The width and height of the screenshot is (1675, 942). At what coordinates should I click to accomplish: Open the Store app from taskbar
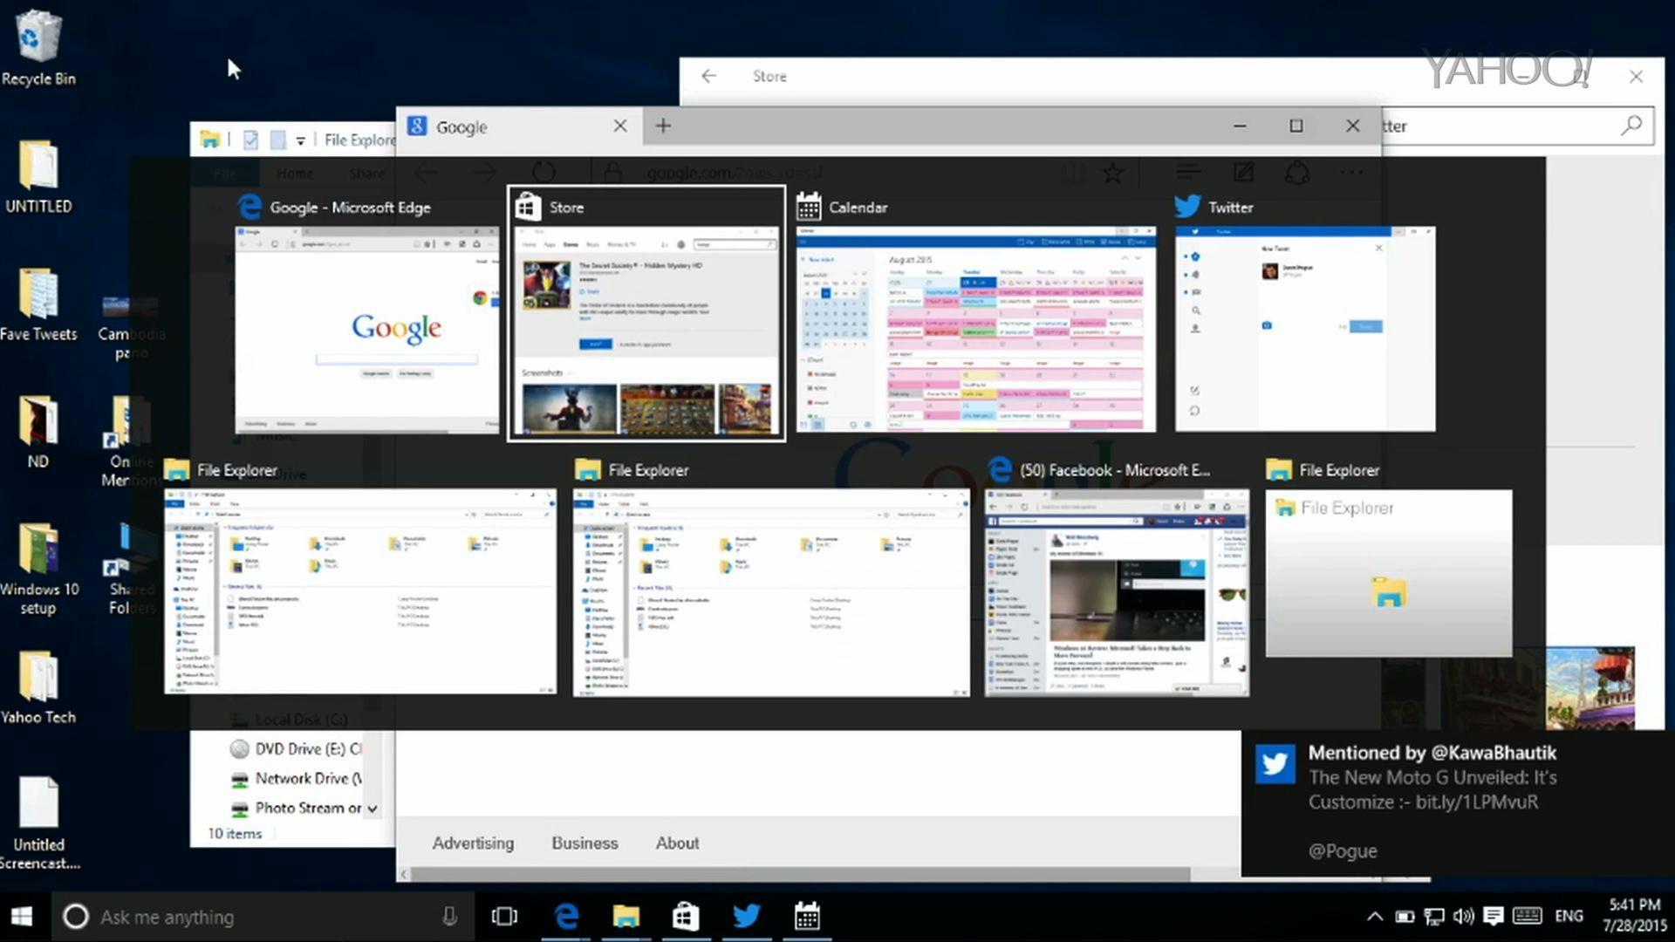point(686,917)
